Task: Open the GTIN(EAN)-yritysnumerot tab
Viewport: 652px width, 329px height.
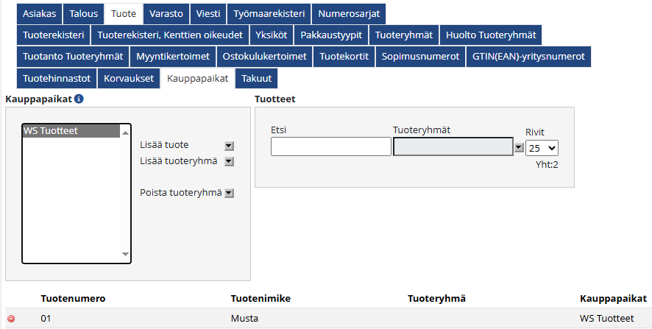Action: 528,57
